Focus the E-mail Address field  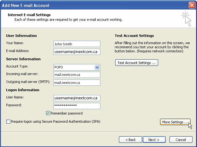pos(77,51)
